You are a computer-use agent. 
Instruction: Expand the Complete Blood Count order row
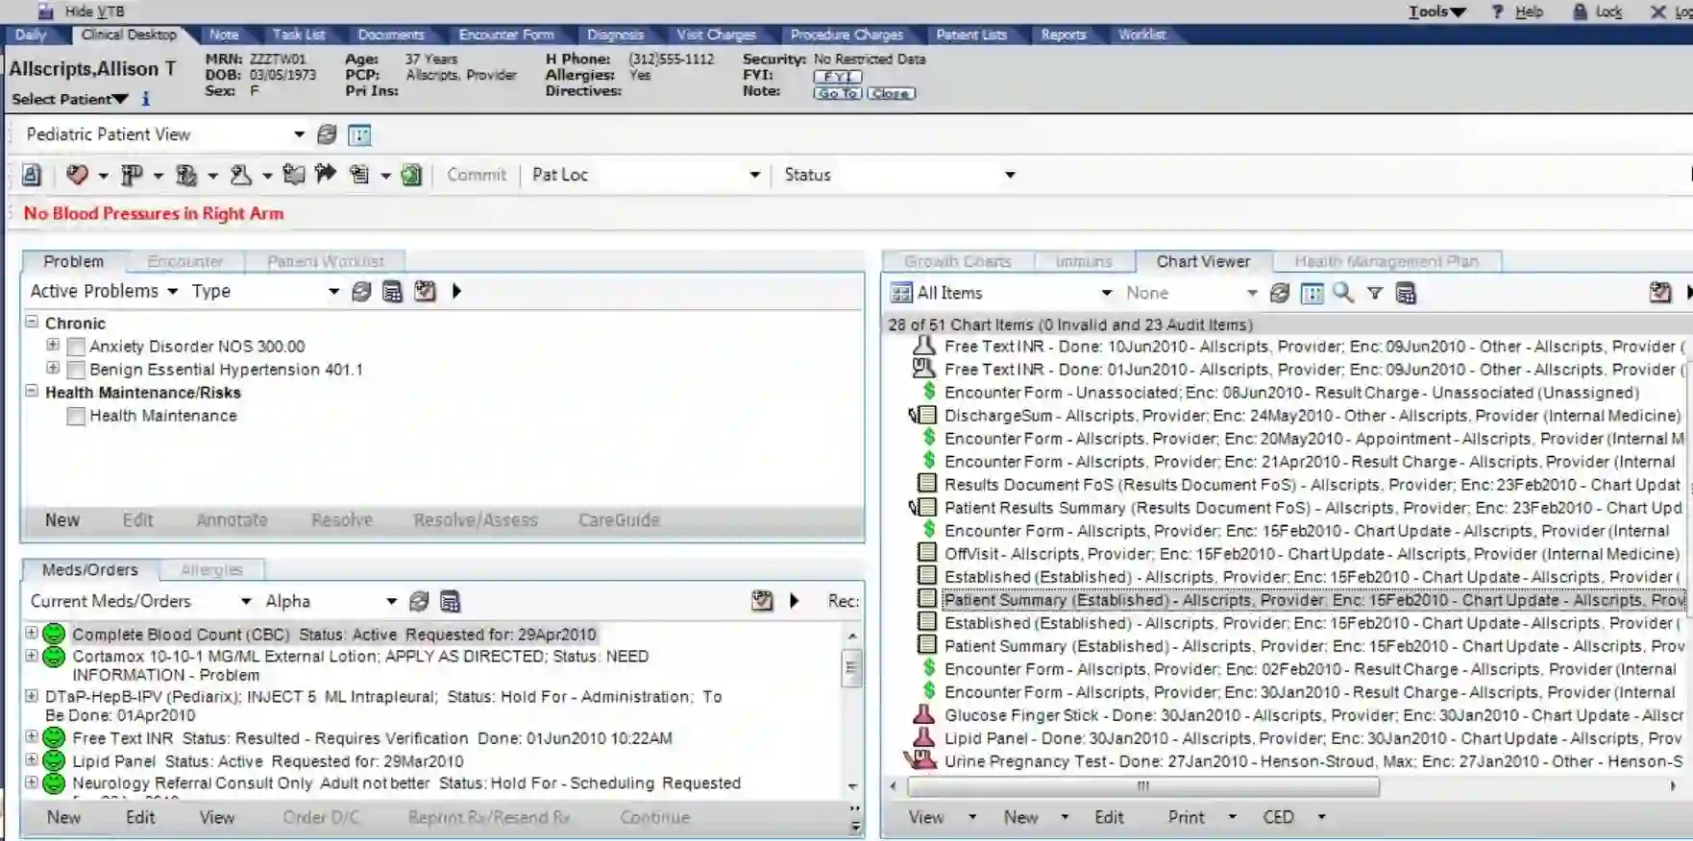coord(32,633)
